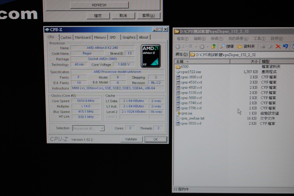Click the name field AMD Athlon II X2 240
294x196 pixels.
(x=102, y=48)
